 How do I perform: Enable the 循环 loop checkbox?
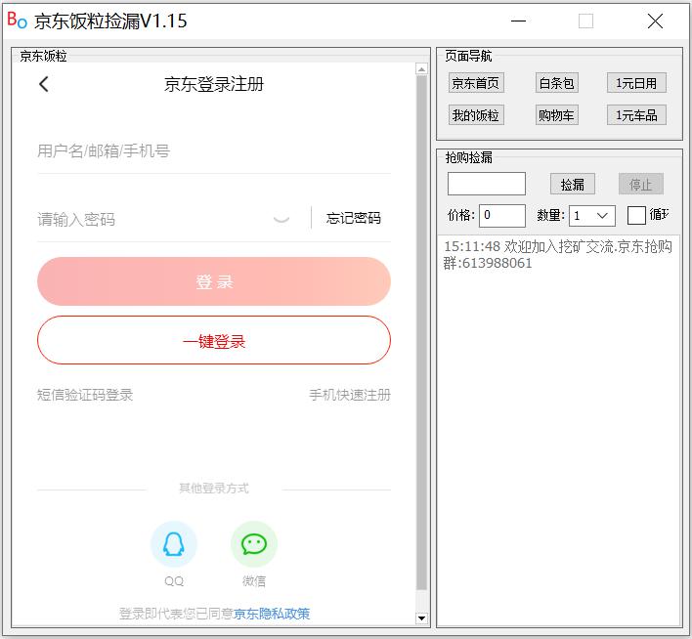(x=636, y=215)
